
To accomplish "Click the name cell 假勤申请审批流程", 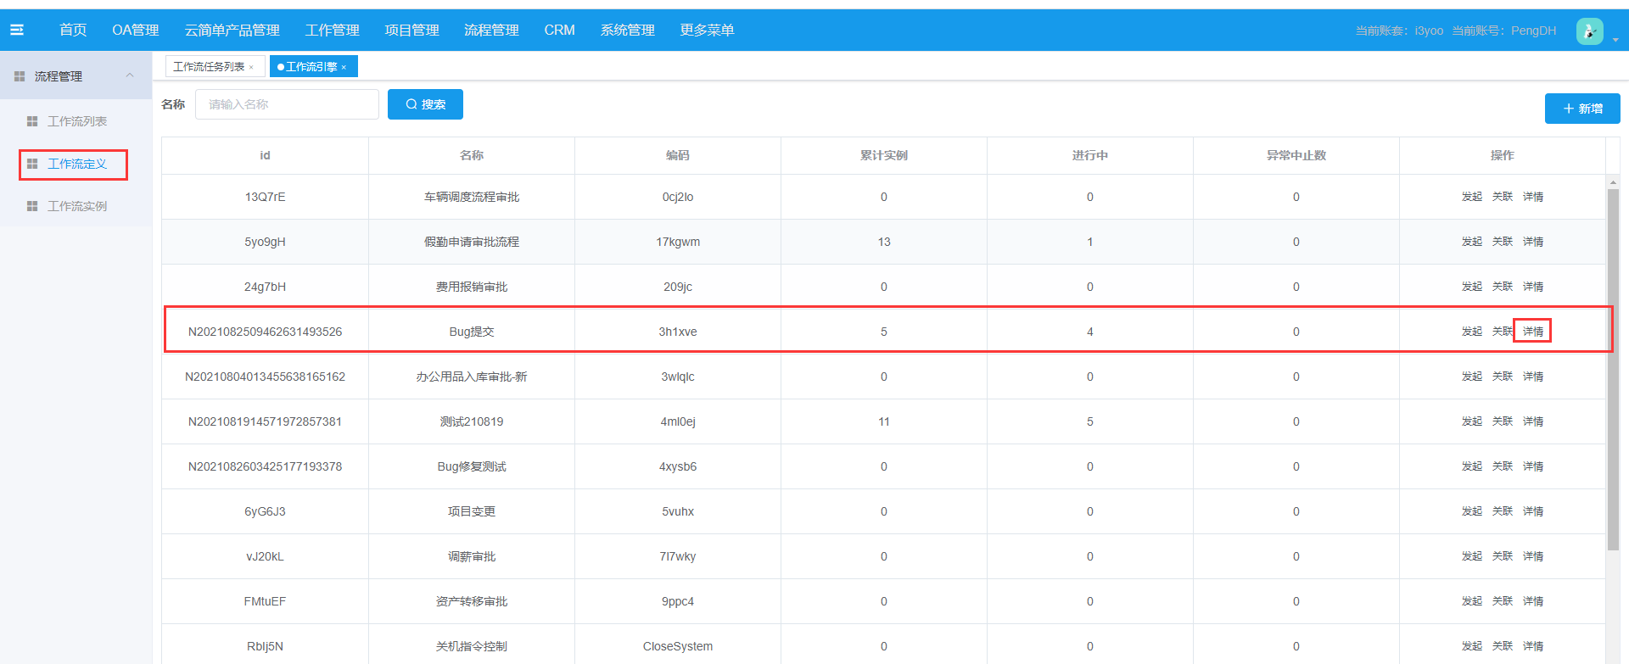I will pos(472,242).
